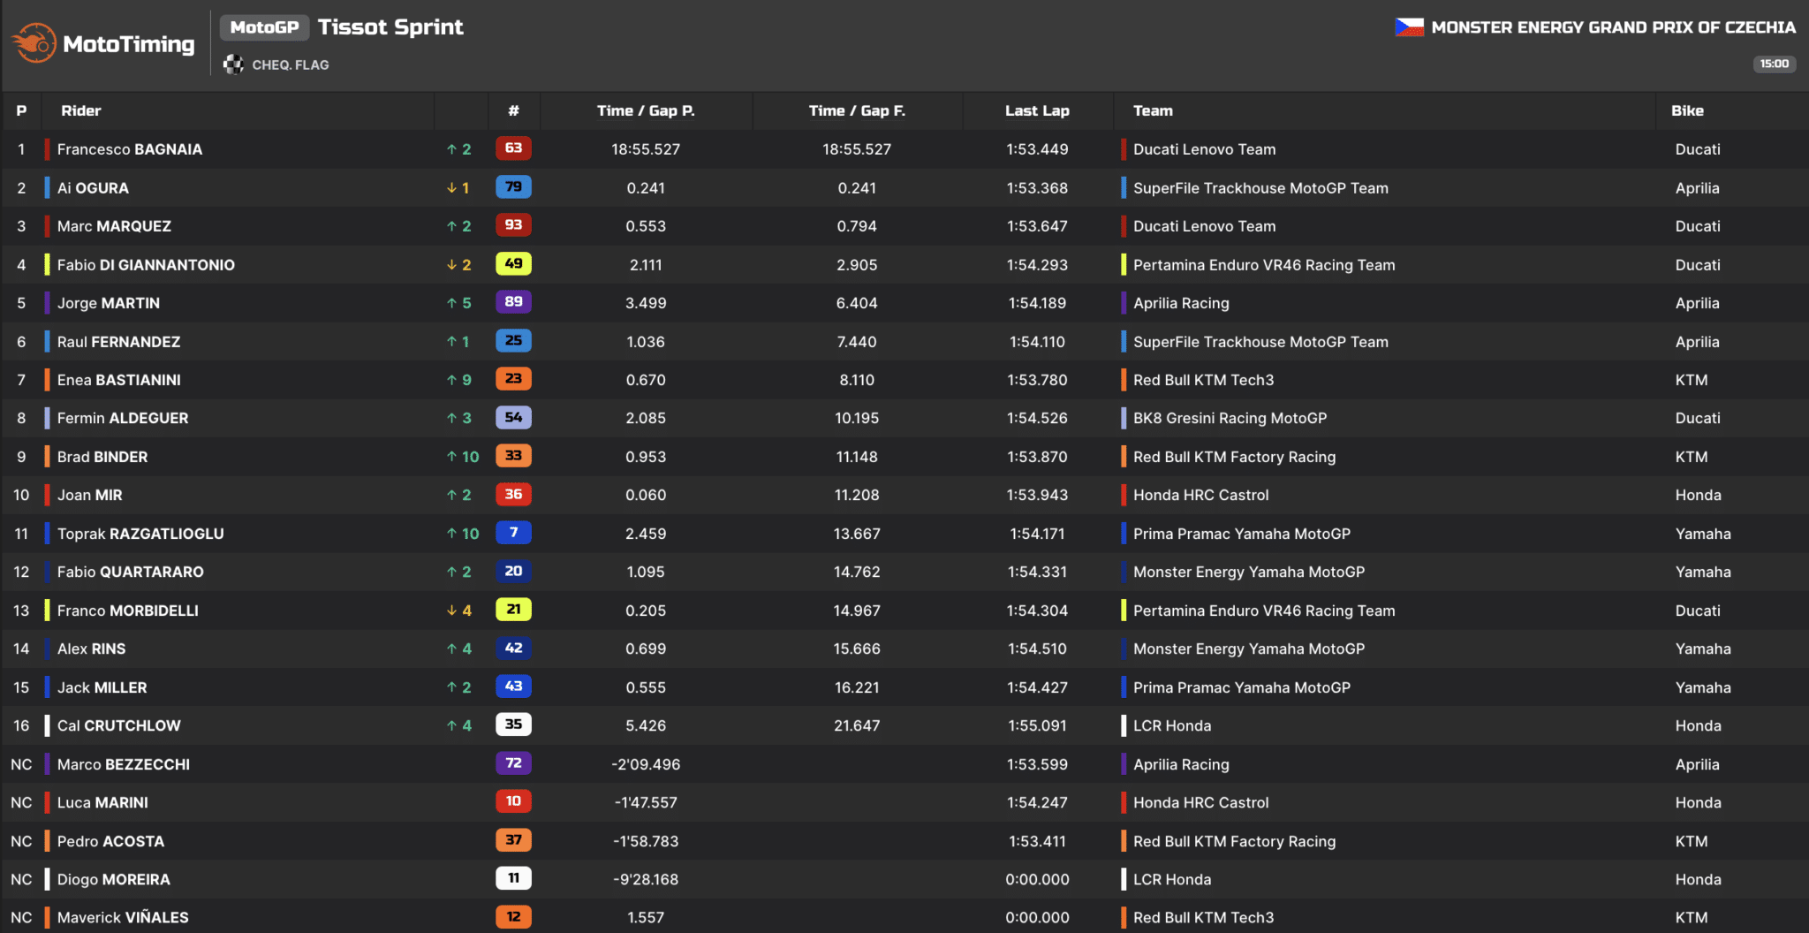Image resolution: width=1809 pixels, height=933 pixels.
Task: Click Aldeguer's number 54 badge
Action: [x=513, y=418]
